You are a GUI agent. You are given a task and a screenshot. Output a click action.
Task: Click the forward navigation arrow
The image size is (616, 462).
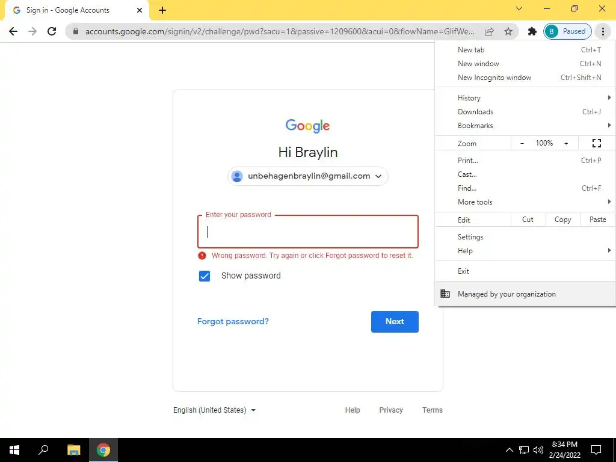click(x=32, y=31)
